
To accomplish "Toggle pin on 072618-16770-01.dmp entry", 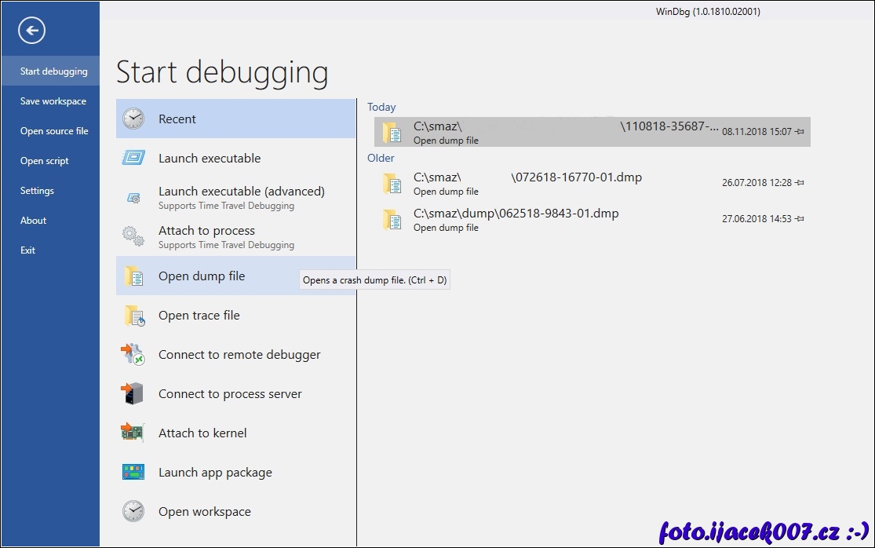I will (800, 183).
